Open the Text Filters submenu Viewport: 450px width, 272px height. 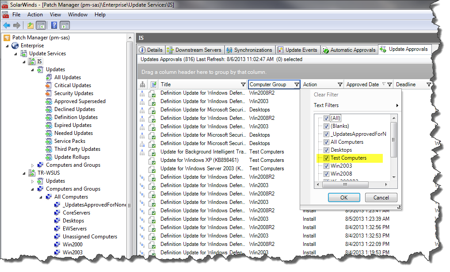(356, 105)
